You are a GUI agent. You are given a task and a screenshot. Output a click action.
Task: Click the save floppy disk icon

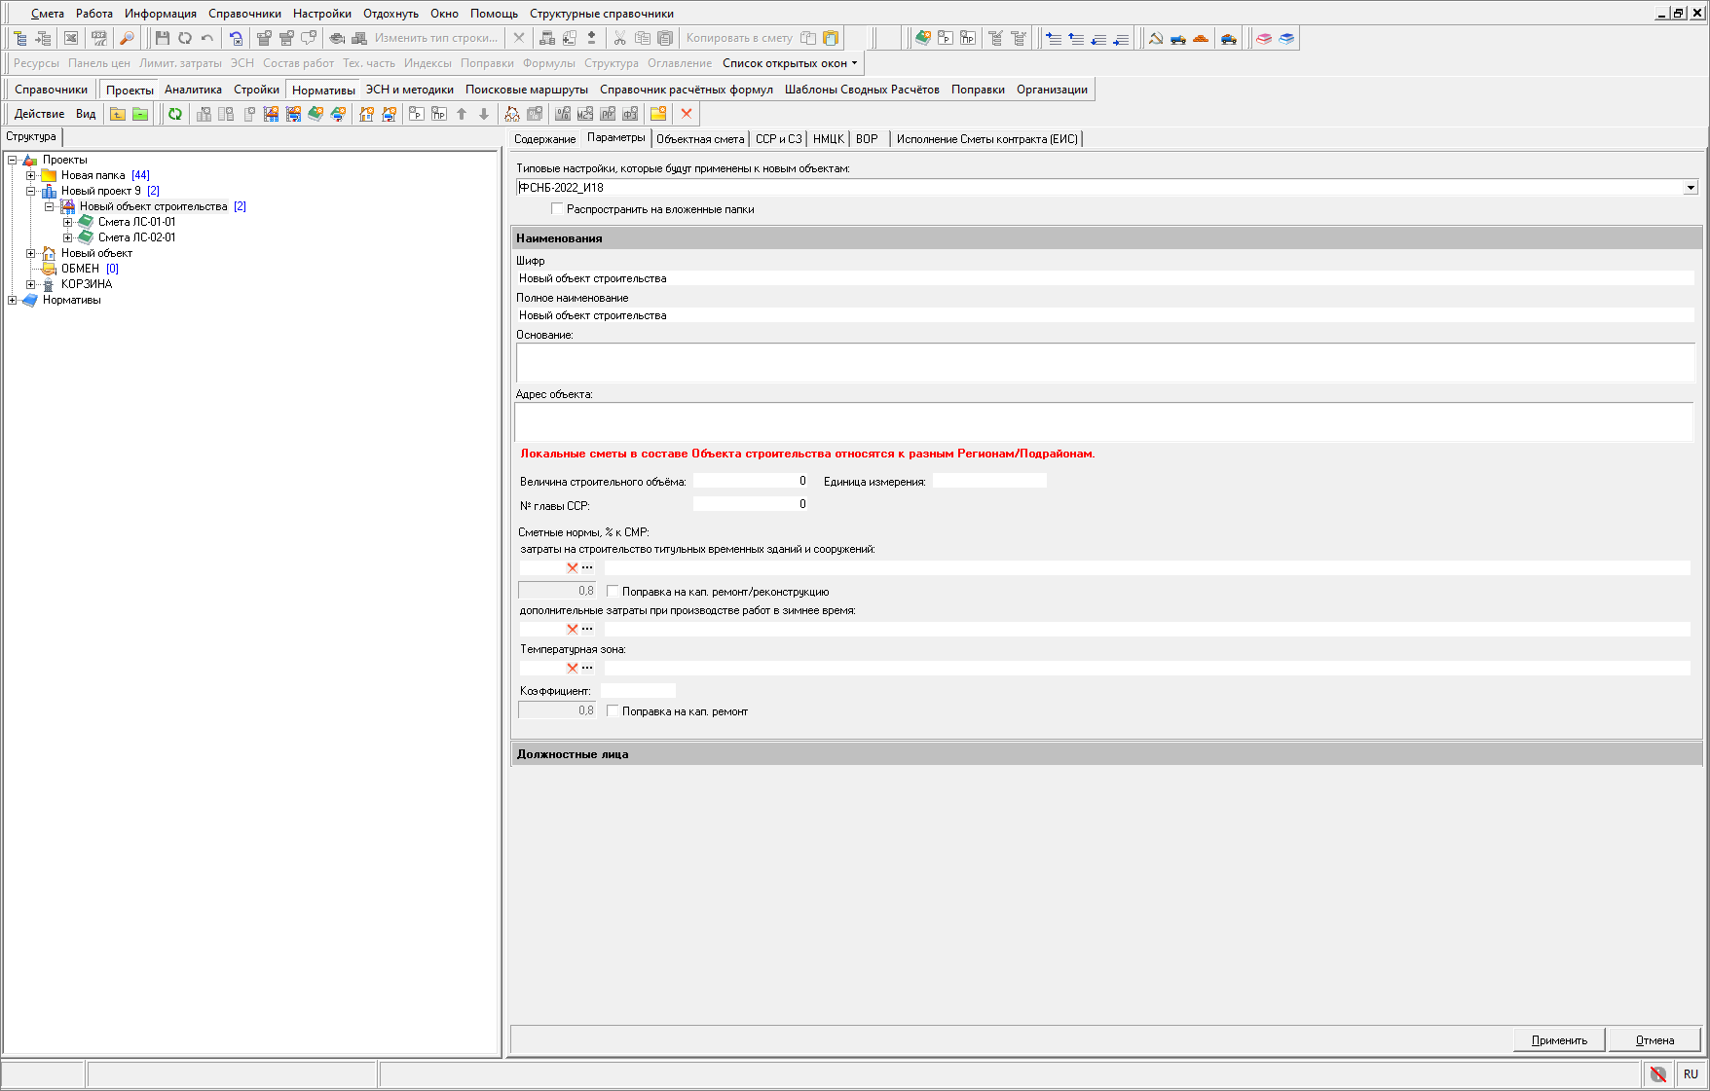click(x=162, y=38)
